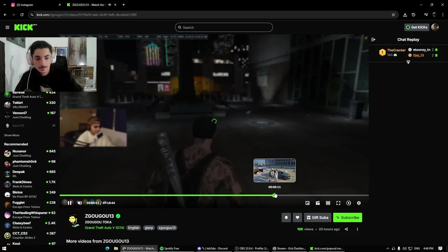Click the Get KICKs button
The image size is (448, 252).
pyautogui.click(x=416, y=27)
